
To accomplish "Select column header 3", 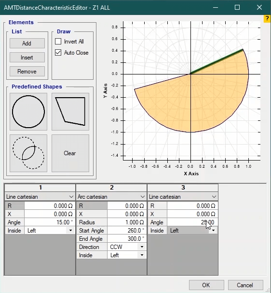I will click(183, 188).
